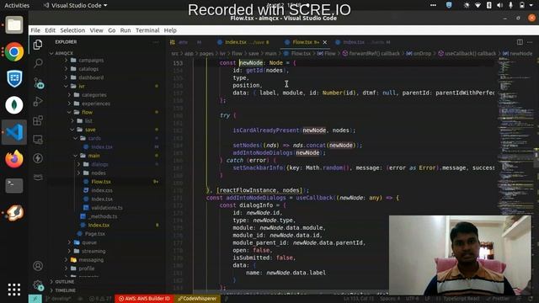This screenshot has width=539, height=303.
Task: Open the View menu
Action: tap(97, 30)
